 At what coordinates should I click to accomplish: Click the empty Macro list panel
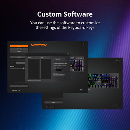34,69
